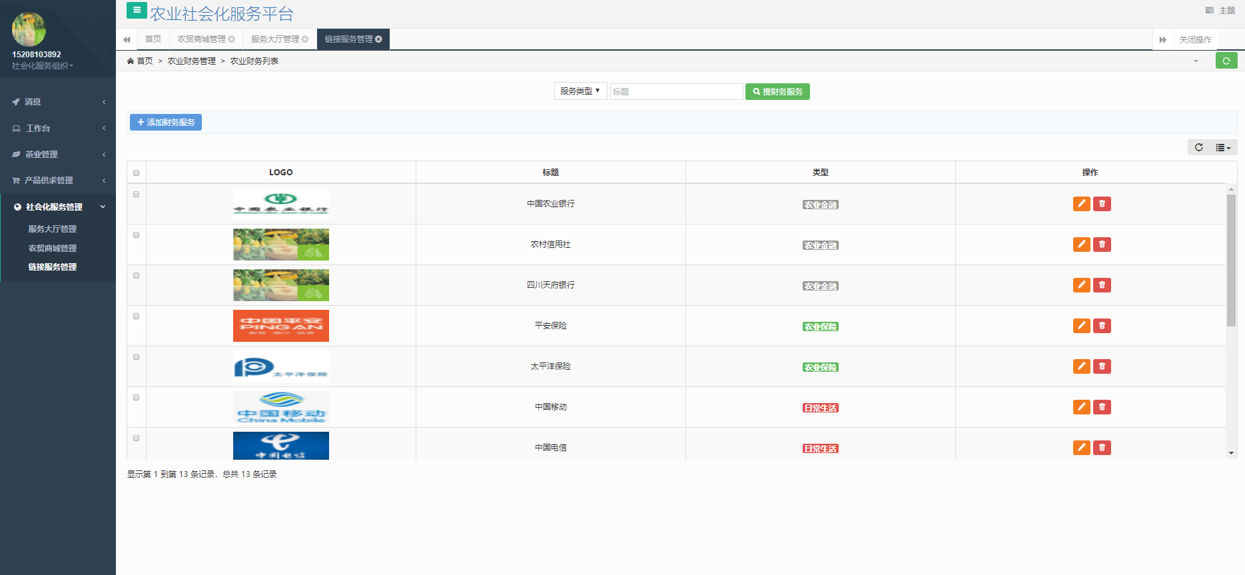Click the 搜财务服务 search button
The image size is (1245, 575).
click(x=777, y=91)
